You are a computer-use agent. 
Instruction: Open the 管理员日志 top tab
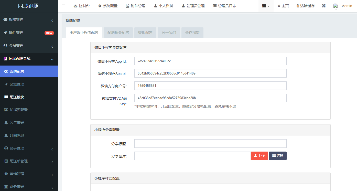(224, 6)
